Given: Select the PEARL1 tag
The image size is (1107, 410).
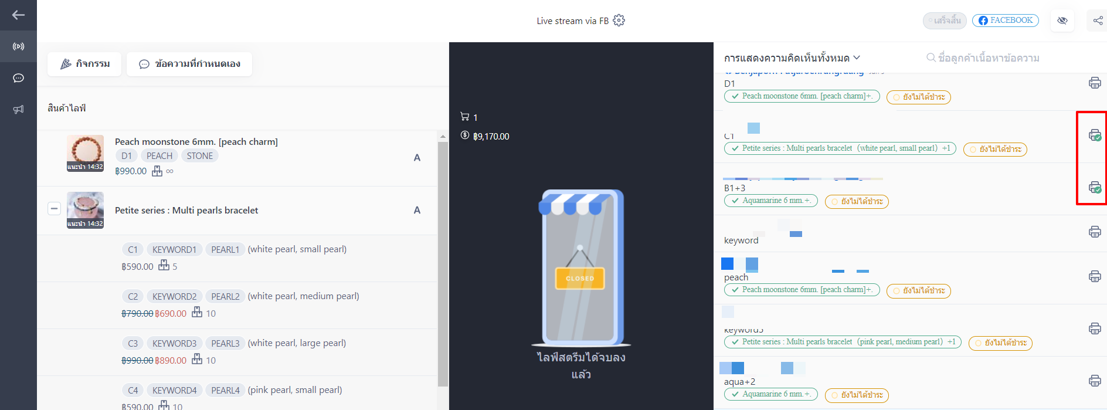Looking at the screenshot, I should [x=225, y=250].
